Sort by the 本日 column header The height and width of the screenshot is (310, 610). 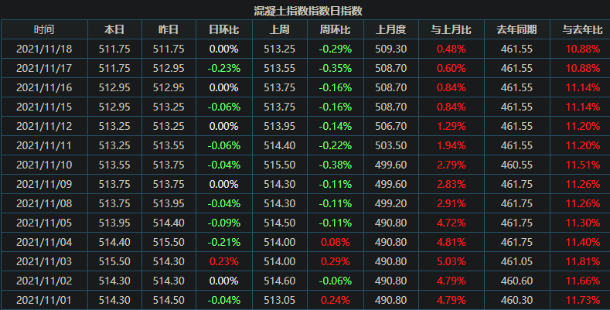114,29
